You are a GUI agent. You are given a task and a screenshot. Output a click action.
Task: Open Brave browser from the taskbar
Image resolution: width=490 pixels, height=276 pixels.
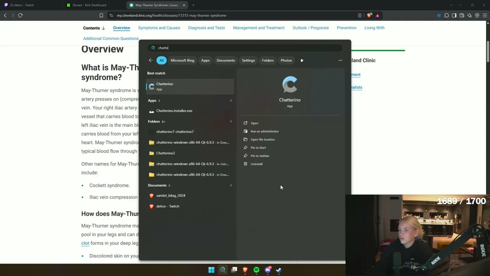[x=245, y=270]
